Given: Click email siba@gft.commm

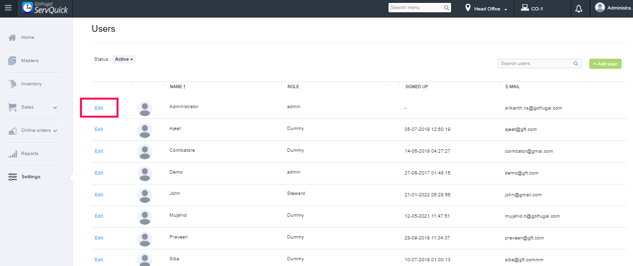Looking at the screenshot, I should 524,260.
